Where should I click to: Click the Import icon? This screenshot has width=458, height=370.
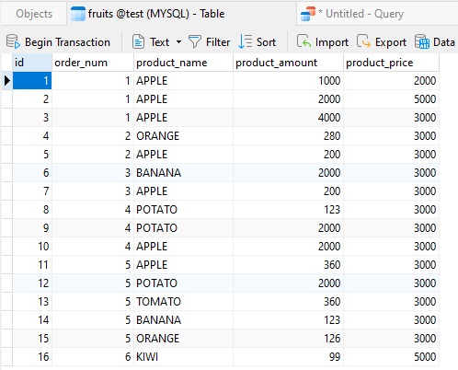point(303,41)
